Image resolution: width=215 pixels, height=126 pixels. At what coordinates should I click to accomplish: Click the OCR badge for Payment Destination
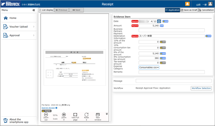208,36
